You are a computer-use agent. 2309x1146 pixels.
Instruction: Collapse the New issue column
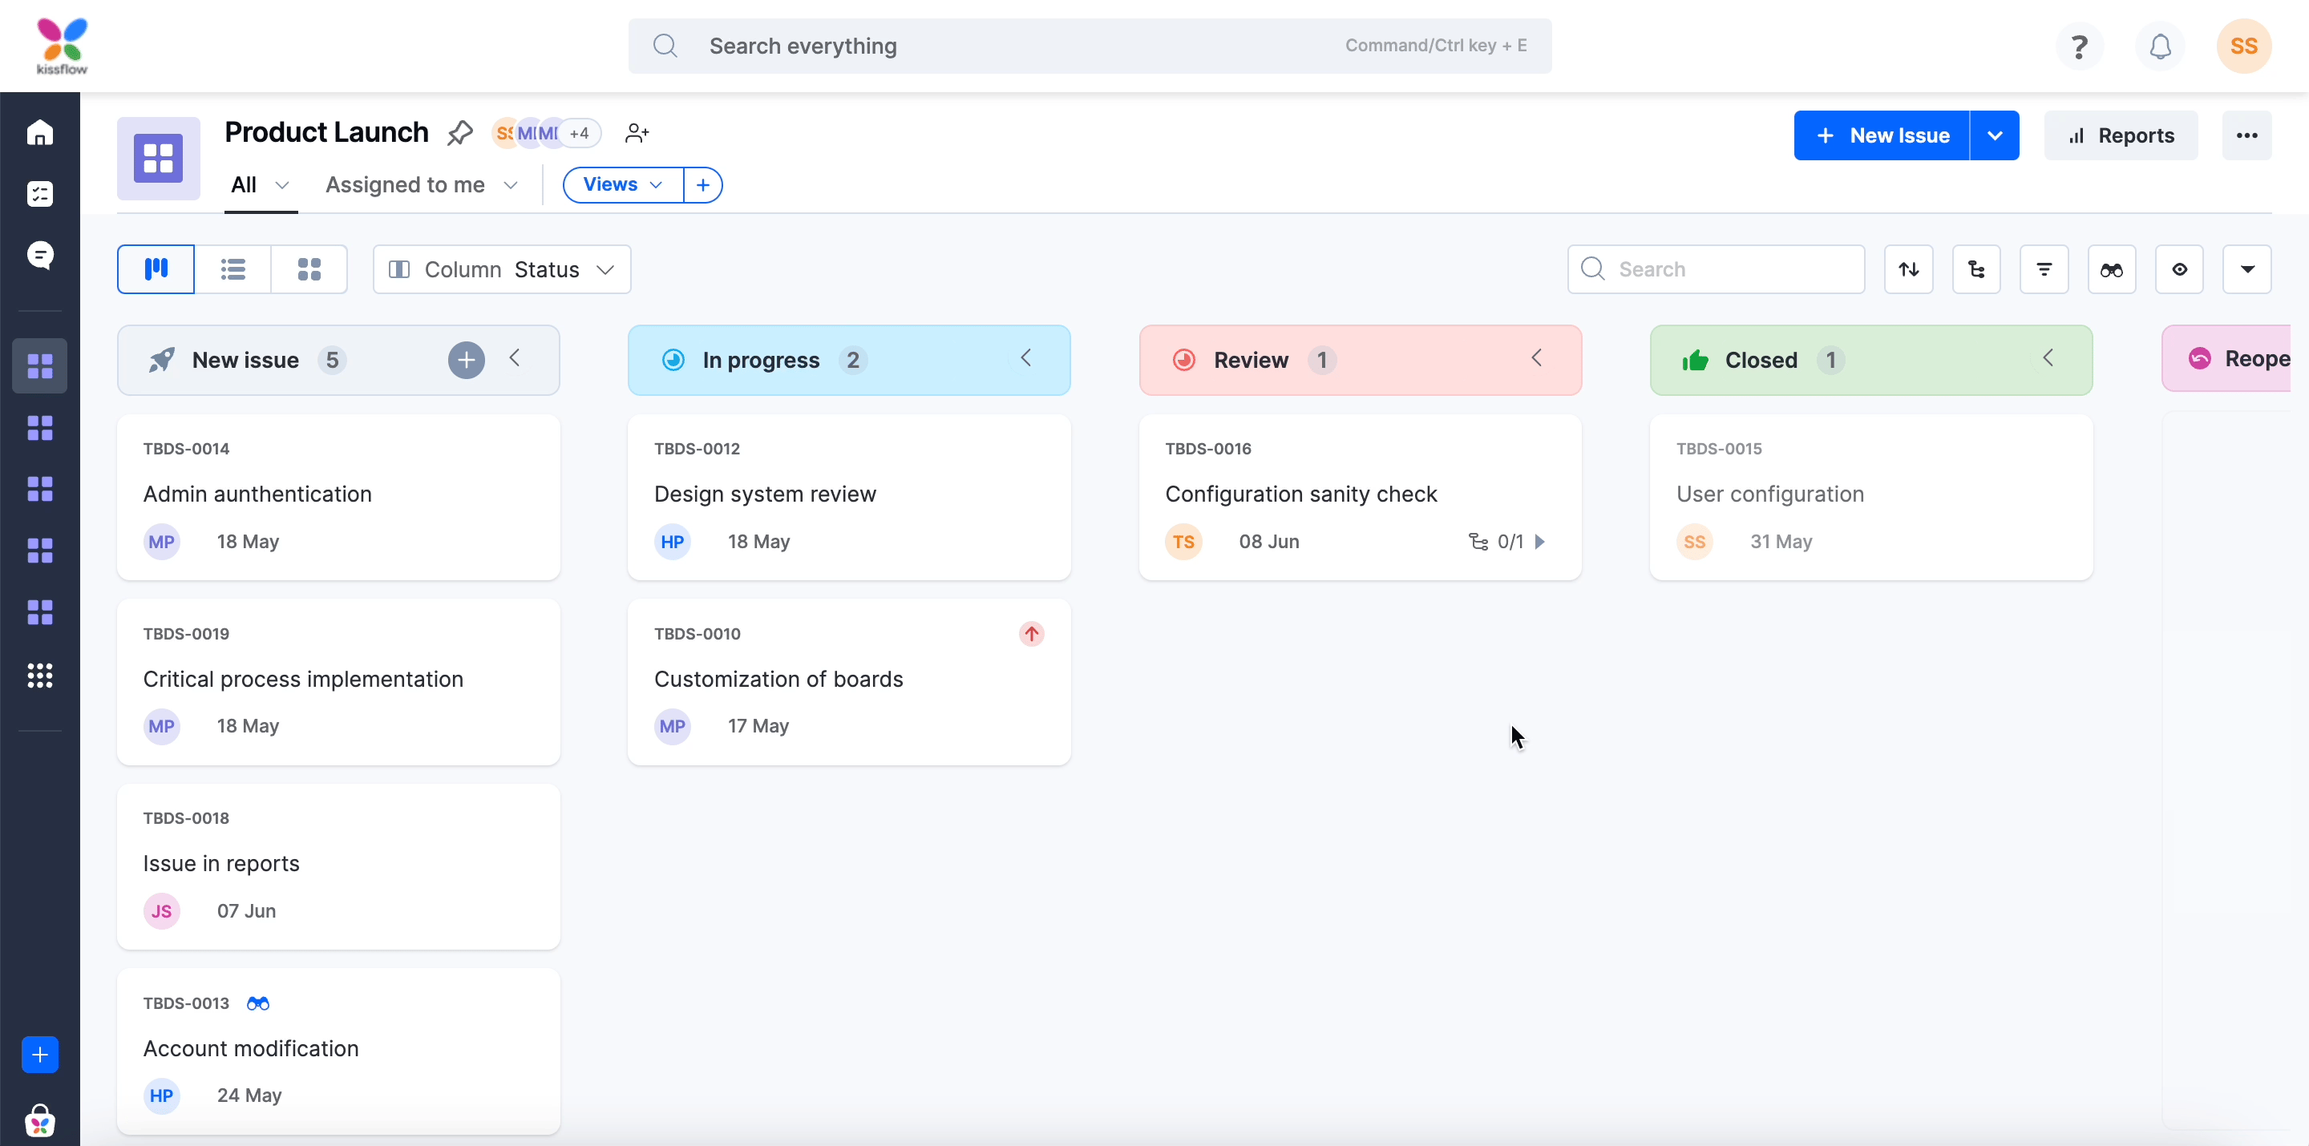tap(515, 358)
